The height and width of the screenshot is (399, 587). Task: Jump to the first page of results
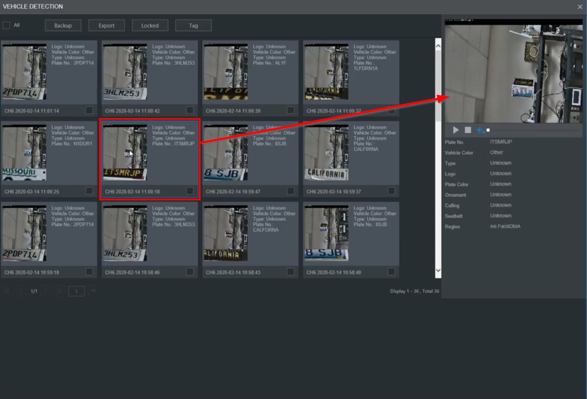tap(7, 291)
